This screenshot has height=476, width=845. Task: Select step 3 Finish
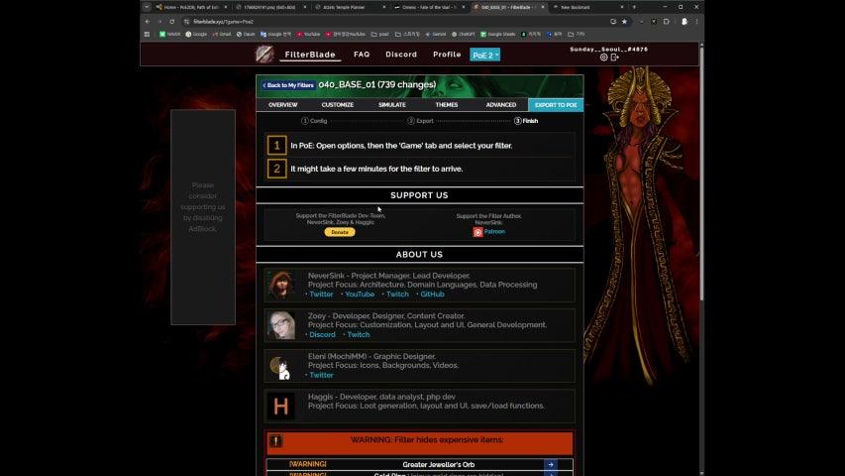click(526, 121)
